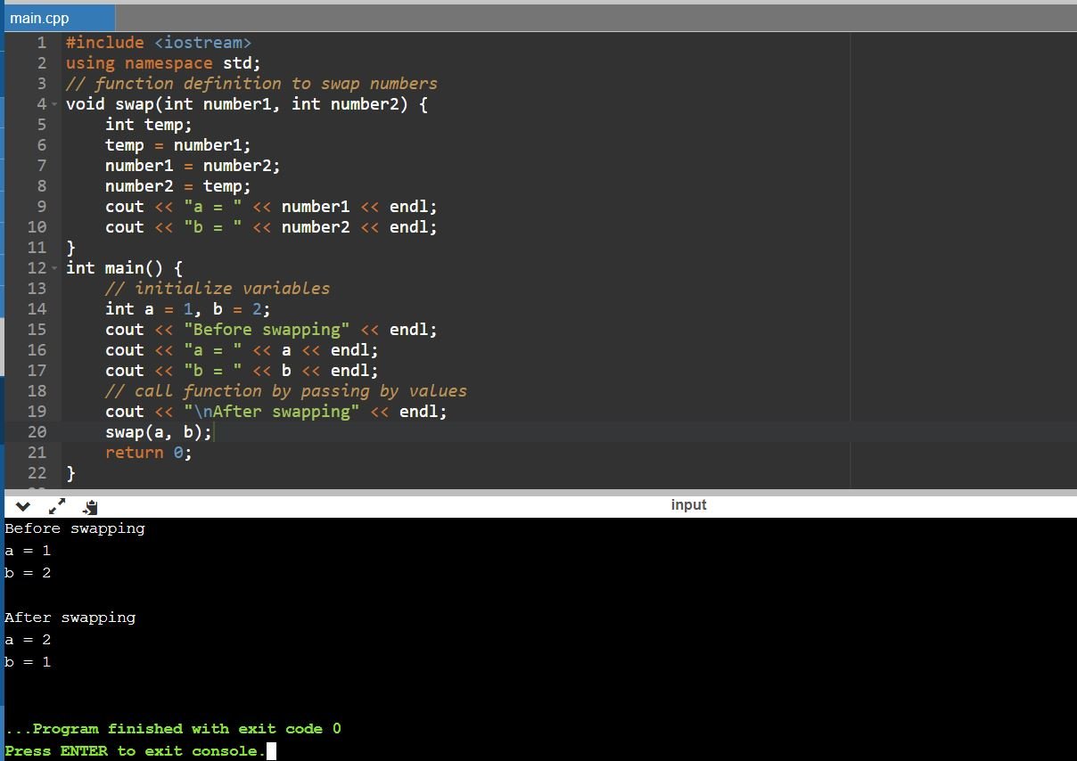
Task: Collapse console with the down chevron icon
Action: [x=24, y=507]
